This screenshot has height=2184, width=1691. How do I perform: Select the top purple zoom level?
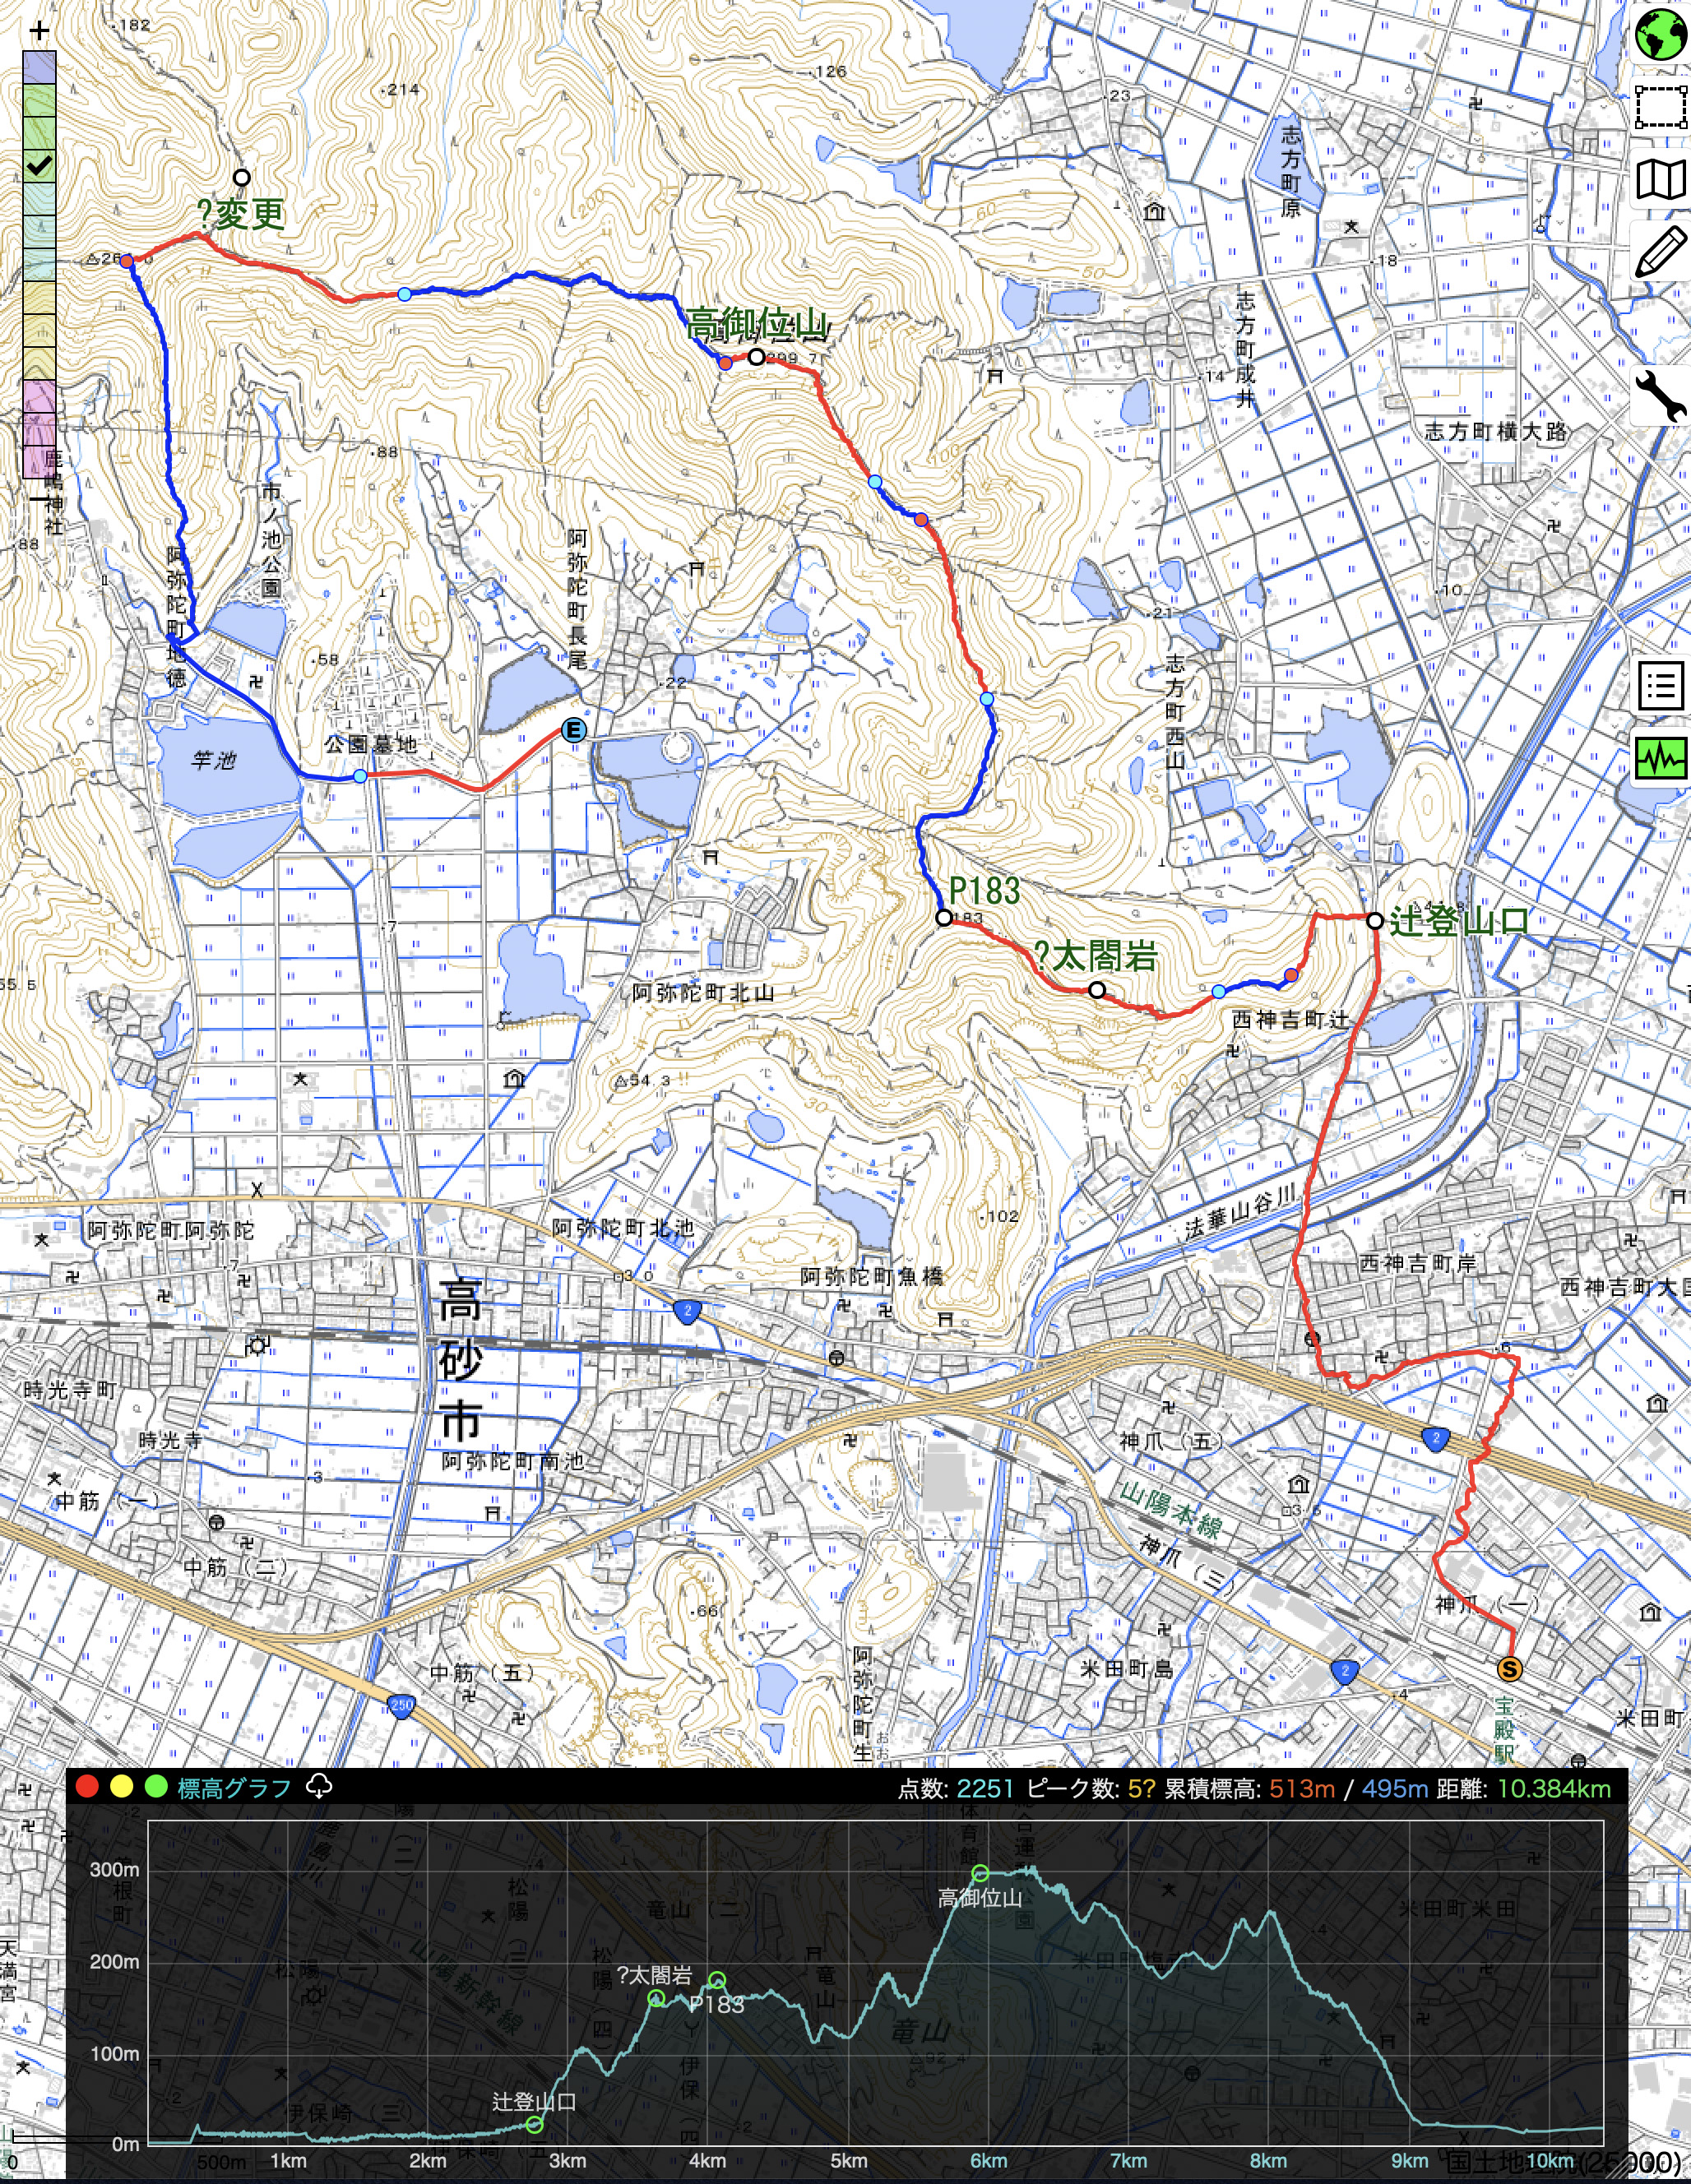coord(39,67)
